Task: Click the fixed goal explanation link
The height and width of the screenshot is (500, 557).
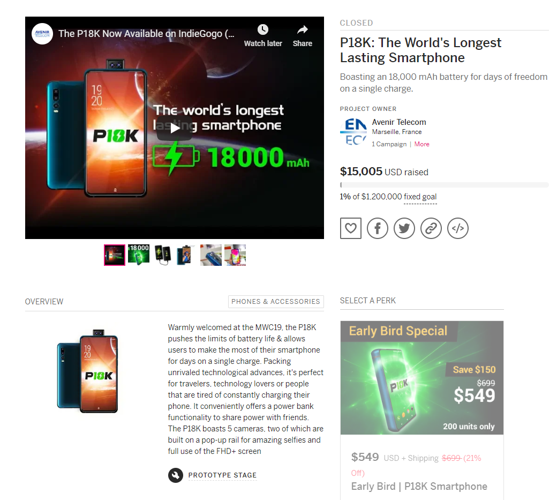Action: click(420, 197)
